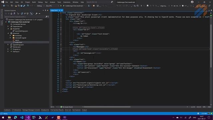The width and height of the screenshot is (213, 120).
Task: Open the Help menu
Action: click(x=82, y=2)
